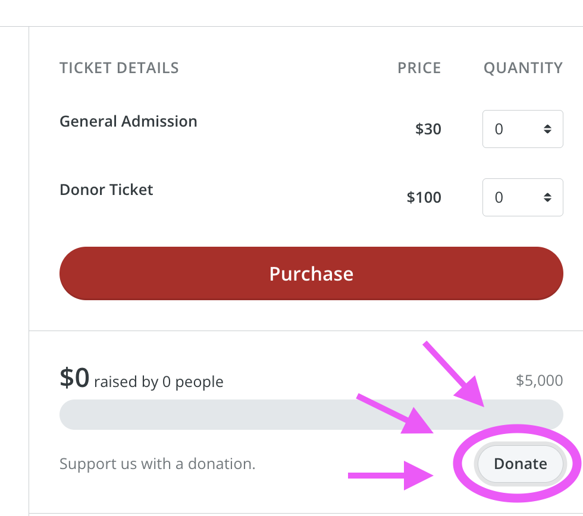Click the QUANTITY column header

523,68
